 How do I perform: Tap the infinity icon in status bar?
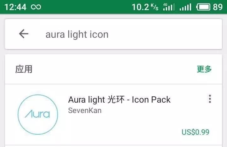(36, 7)
